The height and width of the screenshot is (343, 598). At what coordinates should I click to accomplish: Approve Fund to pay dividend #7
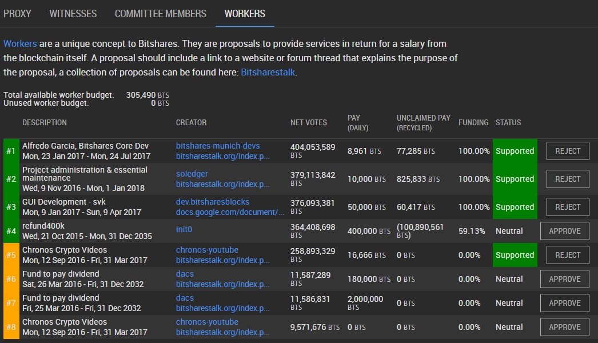click(564, 303)
